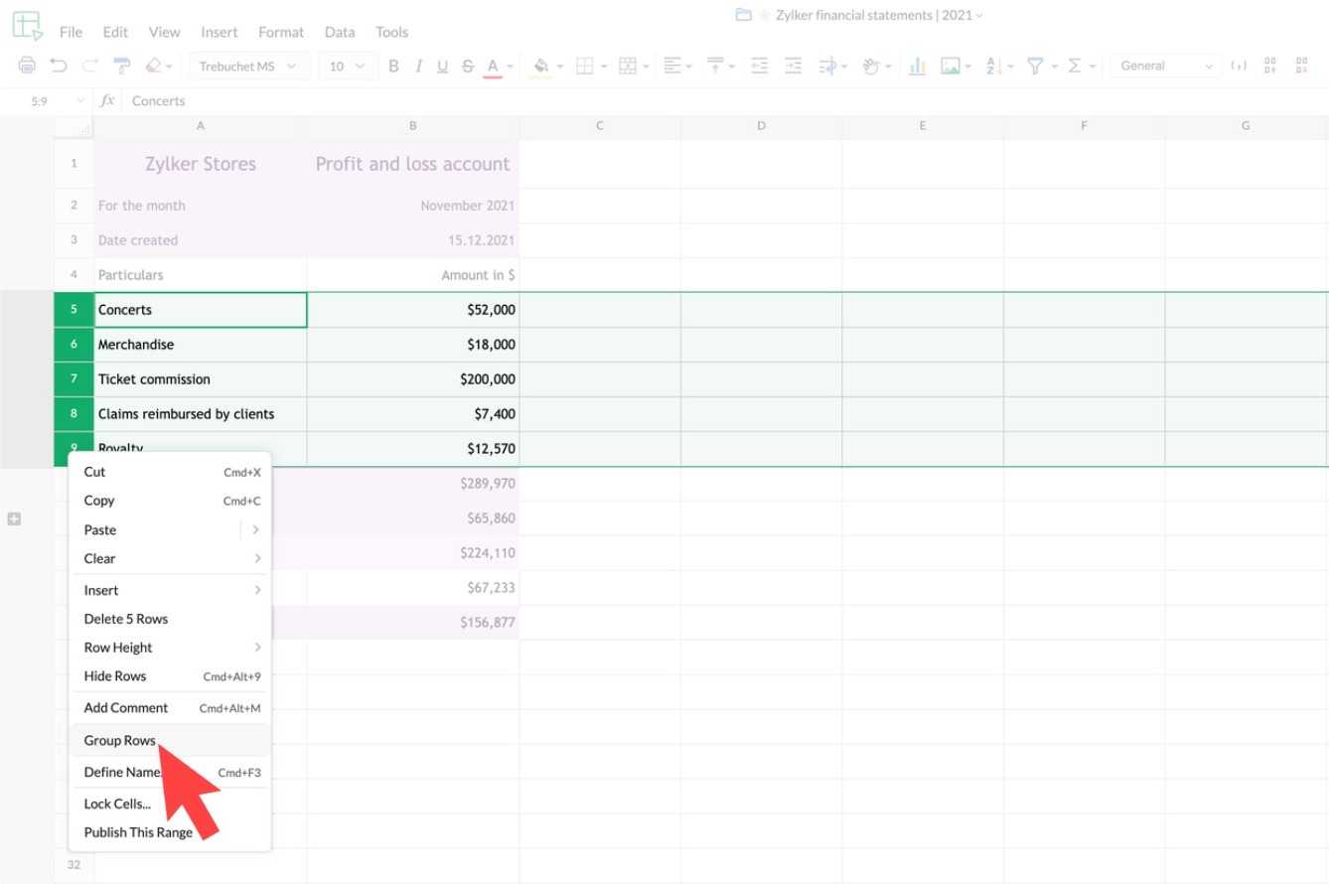Viewport: 1329px width, 884px height.
Task: Click Delete 5 Rows option
Action: (x=126, y=619)
